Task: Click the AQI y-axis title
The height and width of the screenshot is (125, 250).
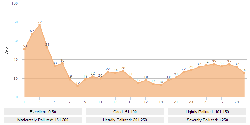Action: coord(7,50)
